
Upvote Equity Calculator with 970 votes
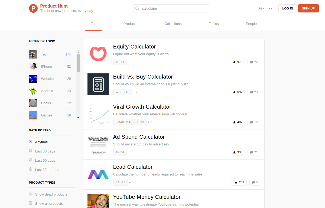237,62
